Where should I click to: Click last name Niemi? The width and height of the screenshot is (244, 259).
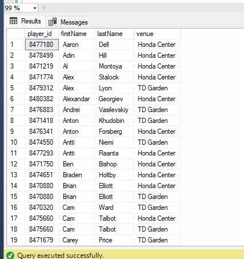[106, 142]
